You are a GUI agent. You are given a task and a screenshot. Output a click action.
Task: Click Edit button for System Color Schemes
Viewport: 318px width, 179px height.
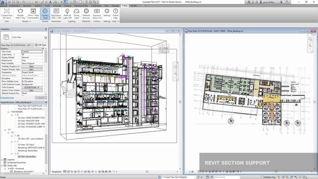pyautogui.click(x=32, y=90)
